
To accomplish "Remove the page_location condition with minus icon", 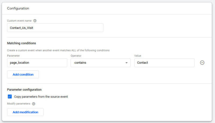I will coord(202,63).
